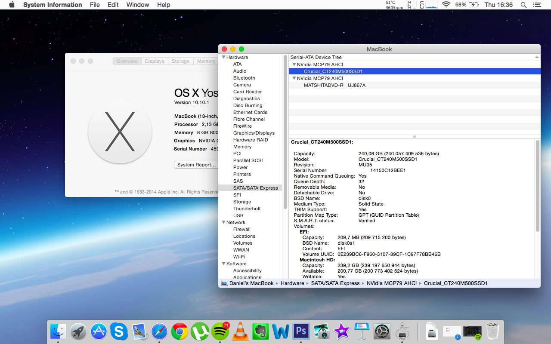
Task: Open the Trash in the Dock
Action: pos(492,331)
